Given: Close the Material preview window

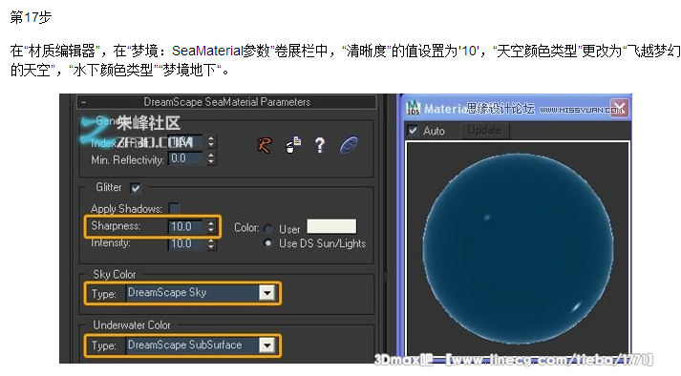Looking at the screenshot, I should coord(619,107).
